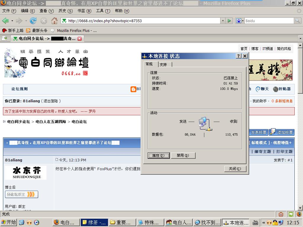Click the green Back arrow icon
This screenshot has width=303, height=227.
point(5,21)
